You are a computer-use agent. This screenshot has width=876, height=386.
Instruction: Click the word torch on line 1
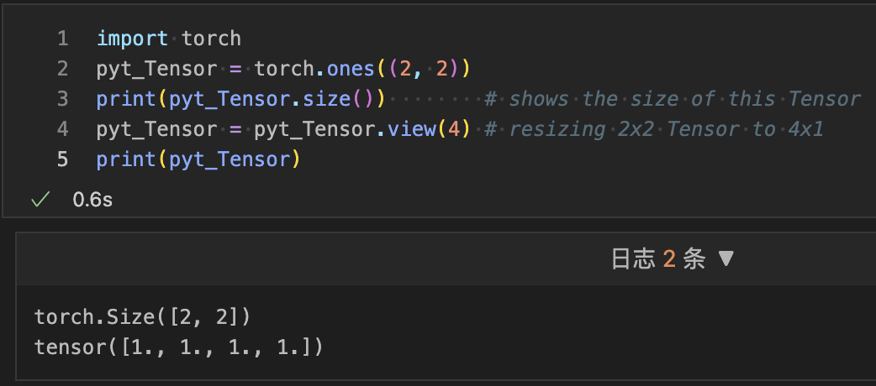[211, 39]
